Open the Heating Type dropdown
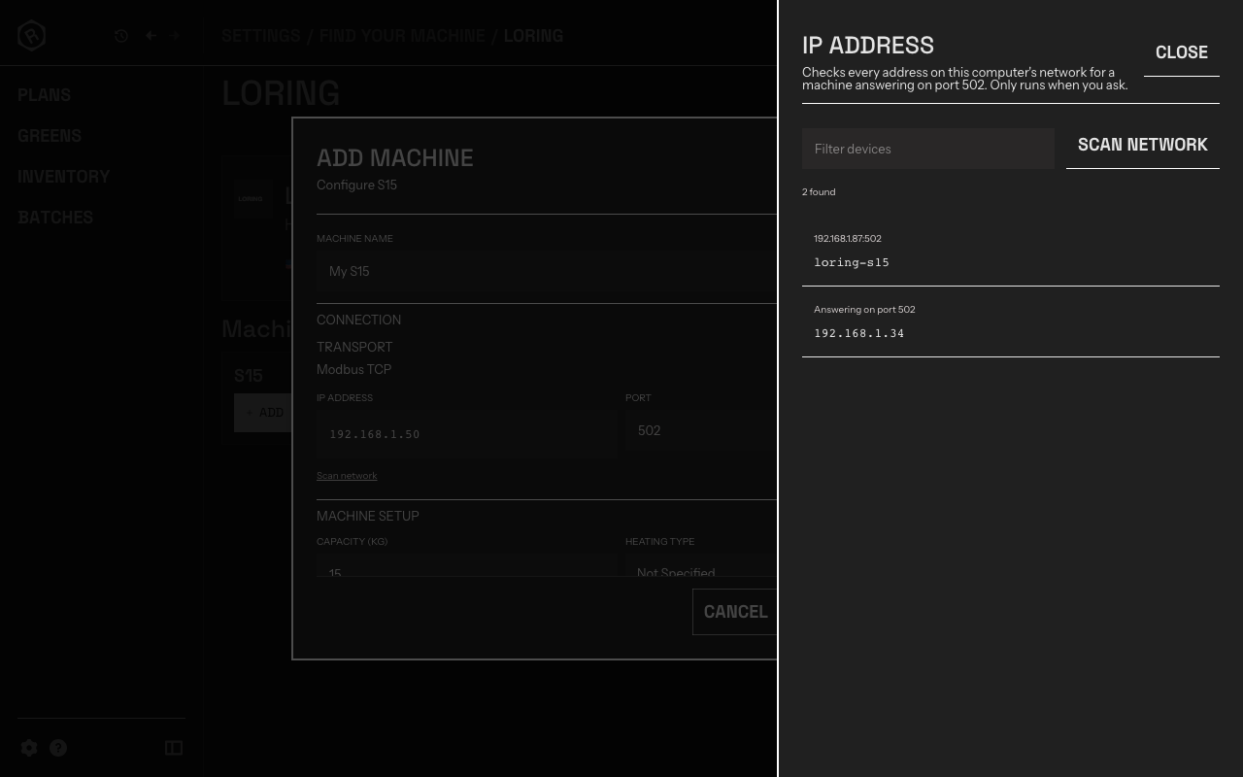The height and width of the screenshot is (777, 1243). [x=701, y=567]
